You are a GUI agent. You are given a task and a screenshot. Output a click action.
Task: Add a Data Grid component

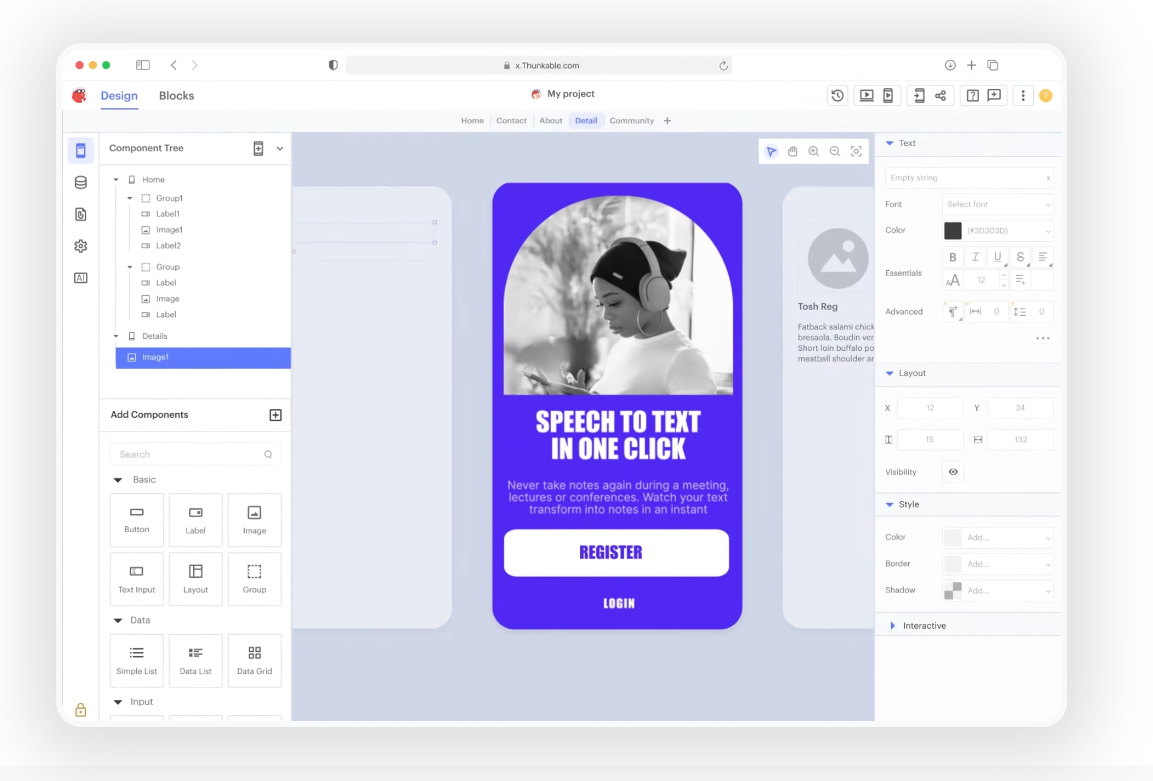254,660
